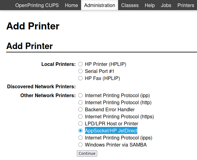Select the HP Printer (HPLIP) radio button
The height and width of the screenshot is (160, 197).
click(x=80, y=64)
